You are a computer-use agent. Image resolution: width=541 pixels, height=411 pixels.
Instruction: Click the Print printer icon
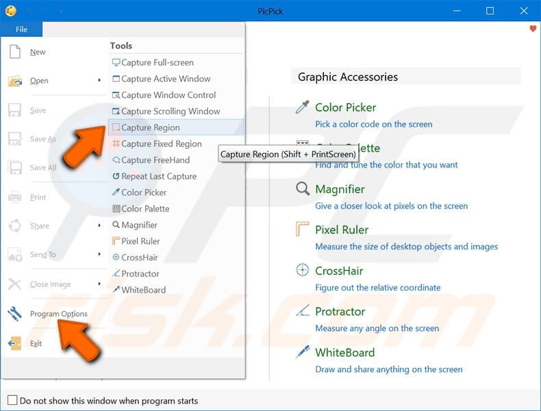(x=15, y=197)
